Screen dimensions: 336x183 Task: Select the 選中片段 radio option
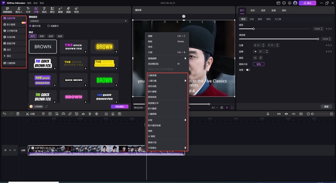click(x=35, y=26)
